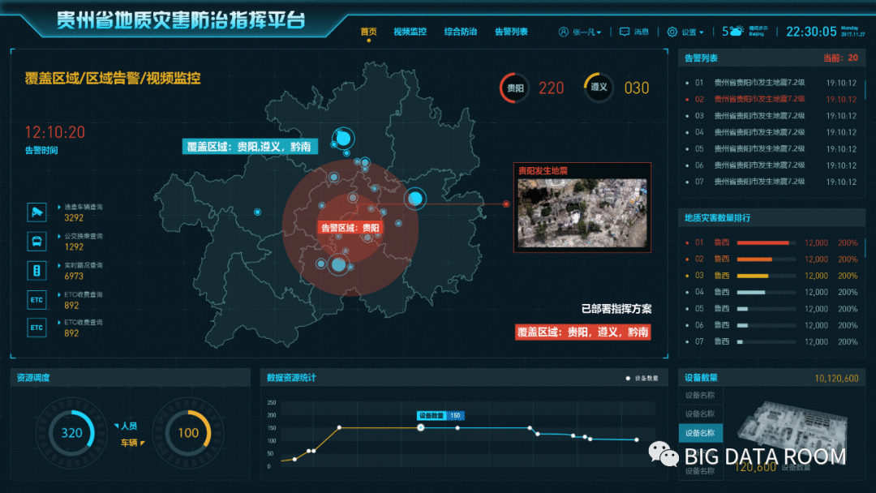This screenshot has height=493, width=876.
Task: Select the highlighted 设备名称 tab
Action: click(x=701, y=433)
